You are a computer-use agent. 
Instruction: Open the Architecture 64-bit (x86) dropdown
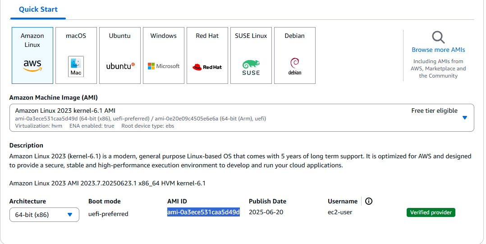click(44, 215)
